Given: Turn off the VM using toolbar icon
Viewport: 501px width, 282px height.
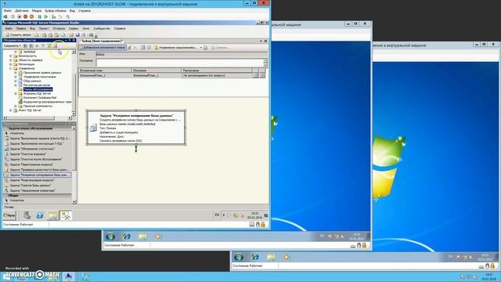Looking at the screenshot, I should pos(19,16).
